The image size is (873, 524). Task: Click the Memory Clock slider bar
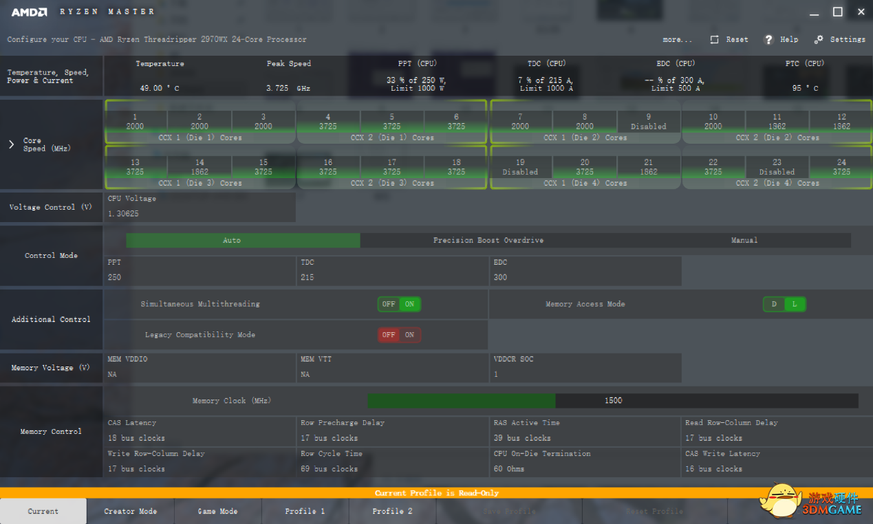613,401
